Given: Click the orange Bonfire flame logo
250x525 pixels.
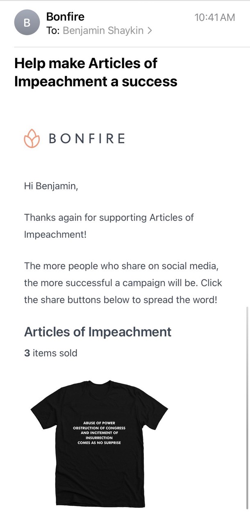Looking at the screenshot, I should click(32, 139).
